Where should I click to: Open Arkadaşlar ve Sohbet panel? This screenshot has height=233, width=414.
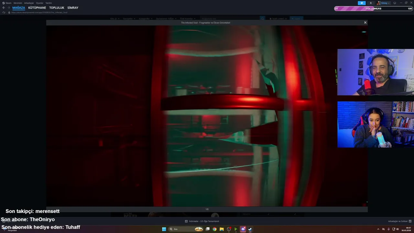click(400, 221)
